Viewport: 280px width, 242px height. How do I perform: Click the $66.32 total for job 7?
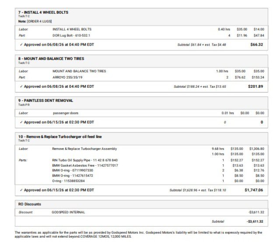257,45
